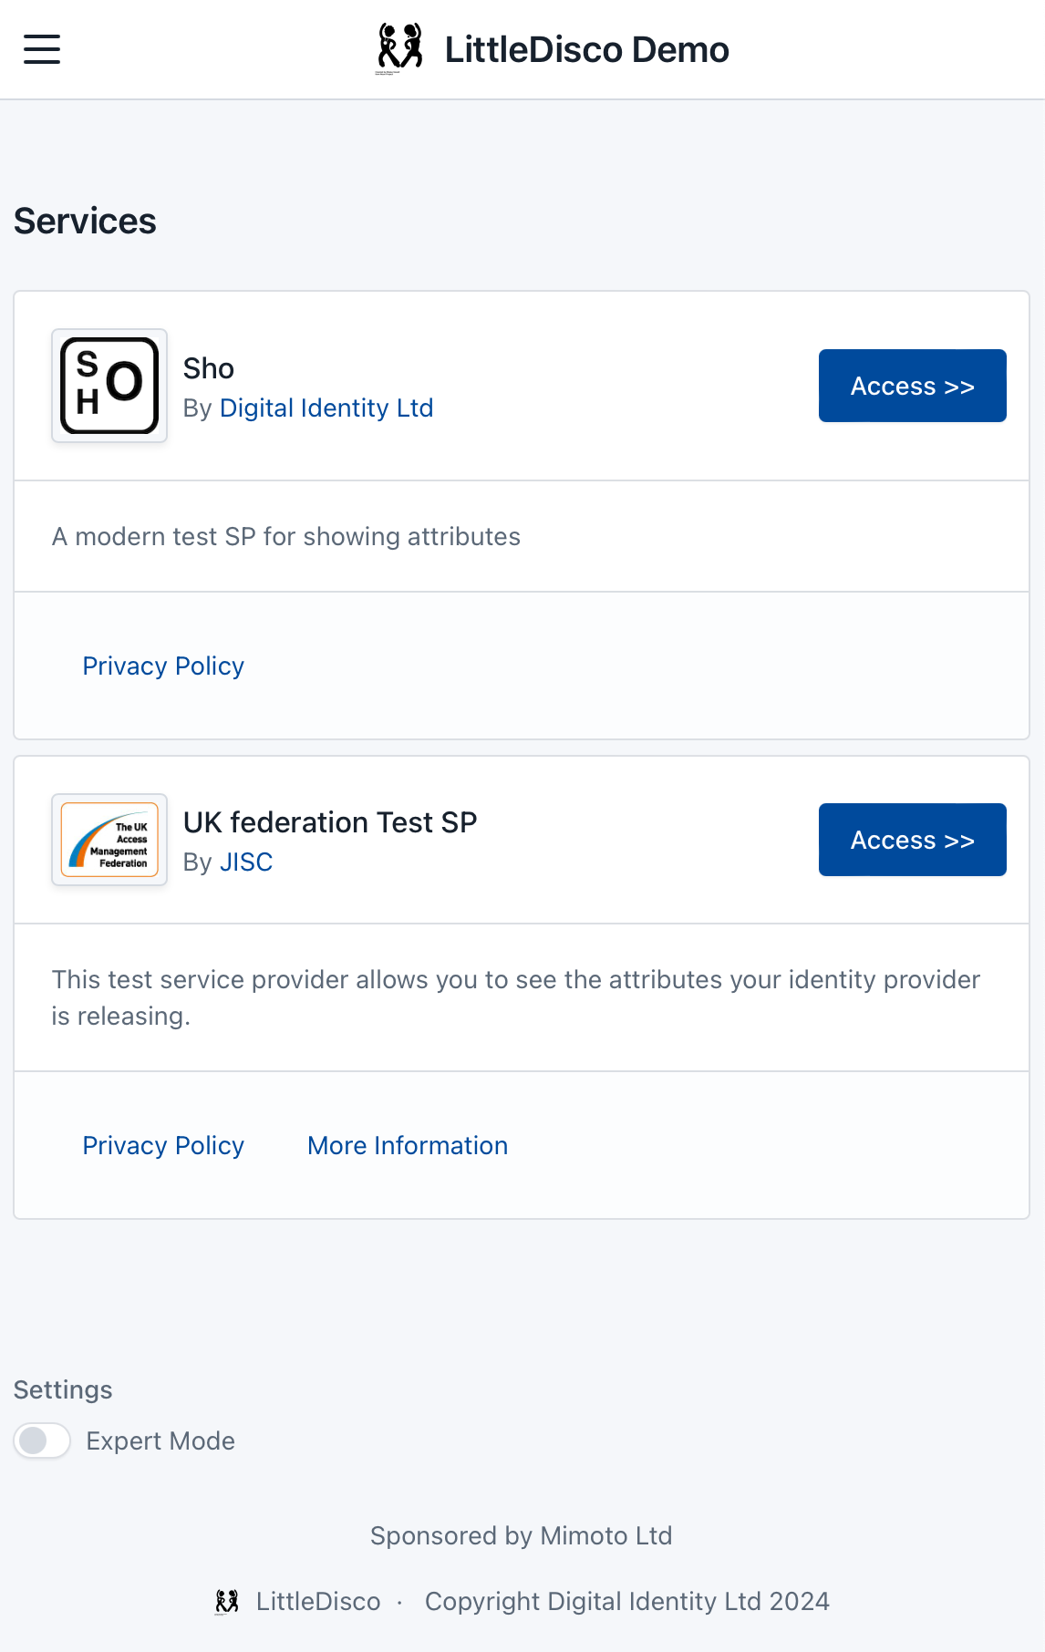
Task: Click Access for UK federation Test SP
Action: pyautogui.click(x=913, y=840)
